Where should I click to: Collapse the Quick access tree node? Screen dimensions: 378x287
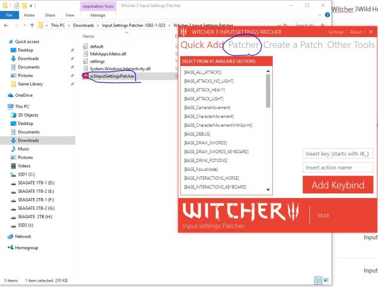click(x=4, y=42)
